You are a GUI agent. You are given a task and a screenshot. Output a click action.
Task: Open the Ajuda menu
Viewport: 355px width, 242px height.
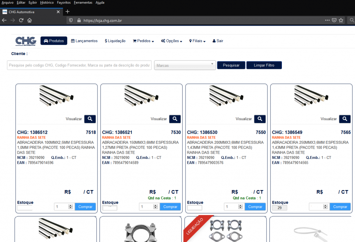coord(100,2)
